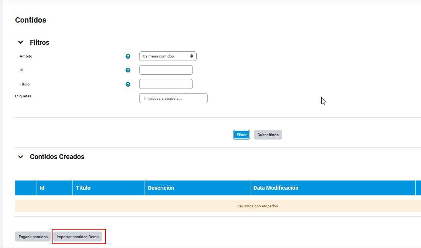Click the Engadir contidos button
This screenshot has width=421, height=248.
tap(33, 237)
